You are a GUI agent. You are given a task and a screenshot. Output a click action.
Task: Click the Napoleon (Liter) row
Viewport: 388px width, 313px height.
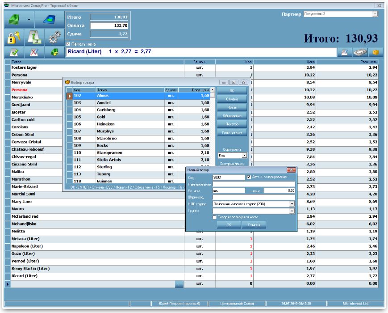191,246
